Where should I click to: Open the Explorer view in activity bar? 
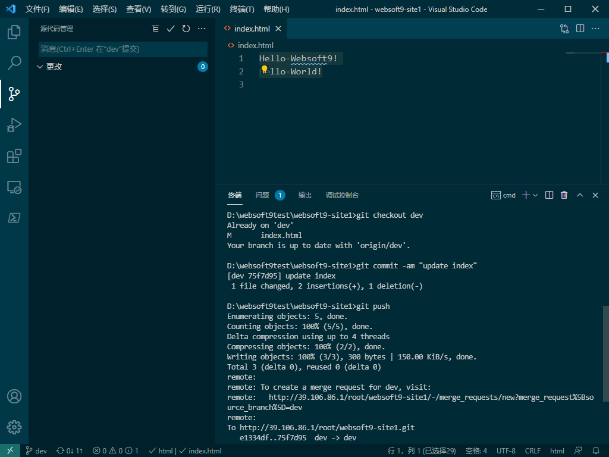[14, 32]
